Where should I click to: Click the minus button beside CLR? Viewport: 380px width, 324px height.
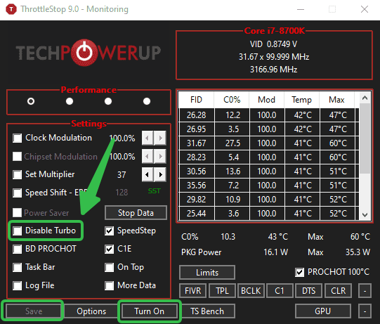(x=365, y=290)
